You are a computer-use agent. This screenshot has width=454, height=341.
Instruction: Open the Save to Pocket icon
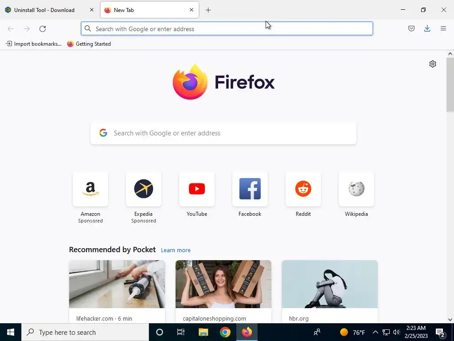coord(411,28)
